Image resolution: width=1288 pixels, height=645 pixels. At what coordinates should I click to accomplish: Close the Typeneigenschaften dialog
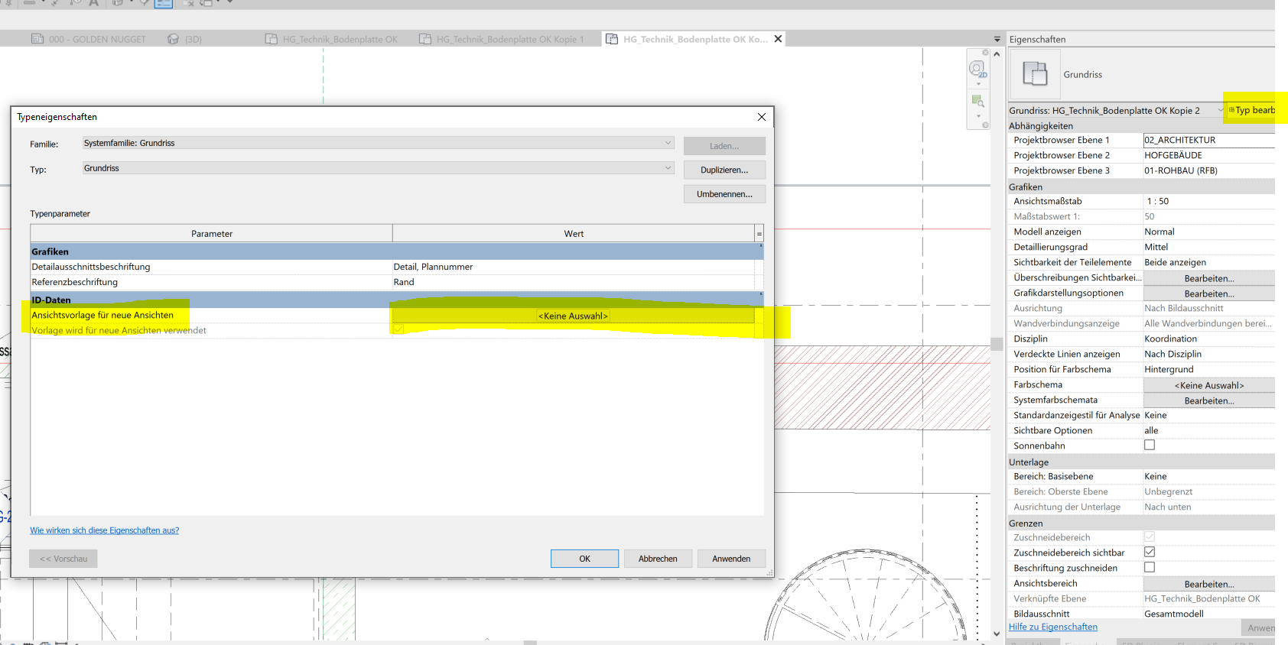761,117
